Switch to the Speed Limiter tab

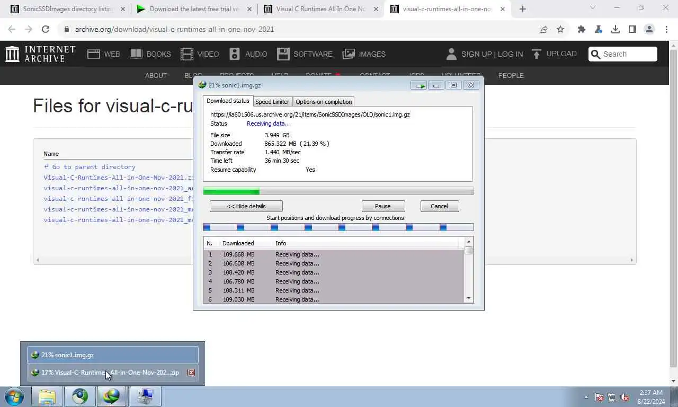pyautogui.click(x=272, y=102)
